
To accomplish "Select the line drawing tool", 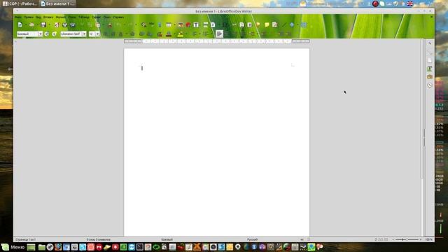I will pyautogui.click(x=283, y=25).
